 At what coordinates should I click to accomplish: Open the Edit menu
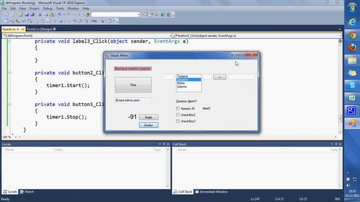pyautogui.click(x=13, y=8)
